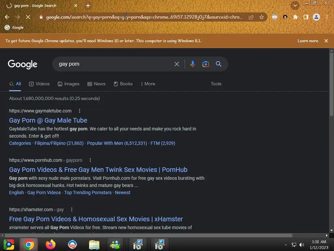Image resolution: width=334 pixels, height=251 pixels.
Task: Switch to the Videos tab
Action: pos(39,84)
